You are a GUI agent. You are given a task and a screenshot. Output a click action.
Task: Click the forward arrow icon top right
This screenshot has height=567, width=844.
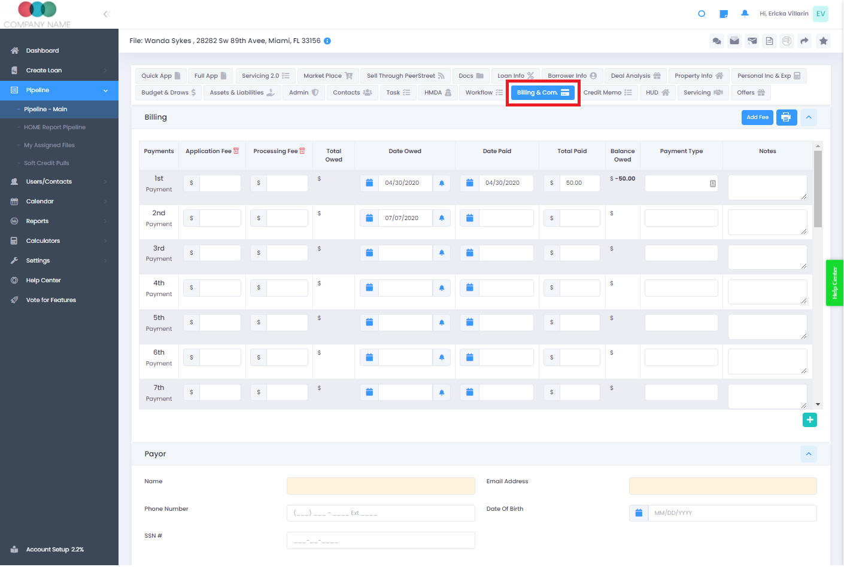click(804, 41)
